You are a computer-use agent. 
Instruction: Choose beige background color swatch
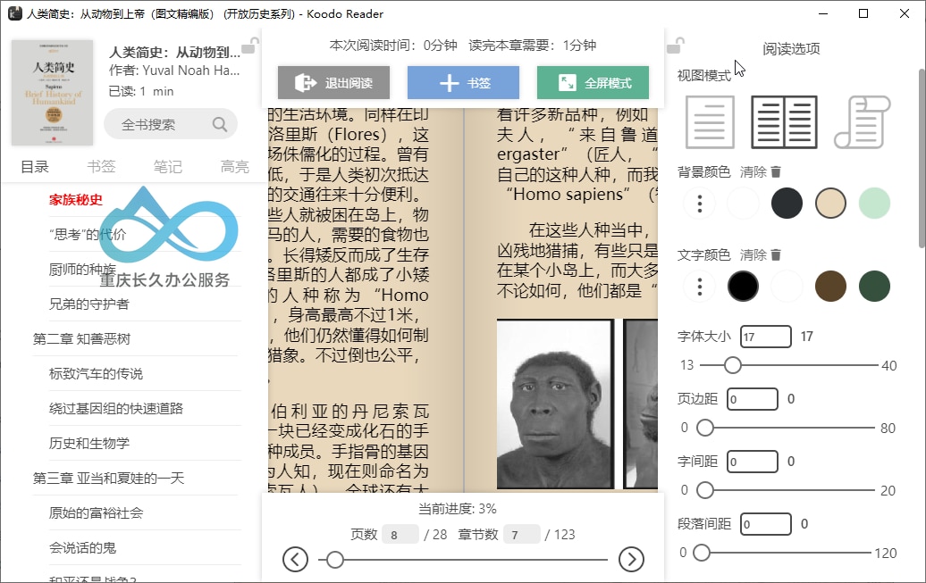point(830,204)
